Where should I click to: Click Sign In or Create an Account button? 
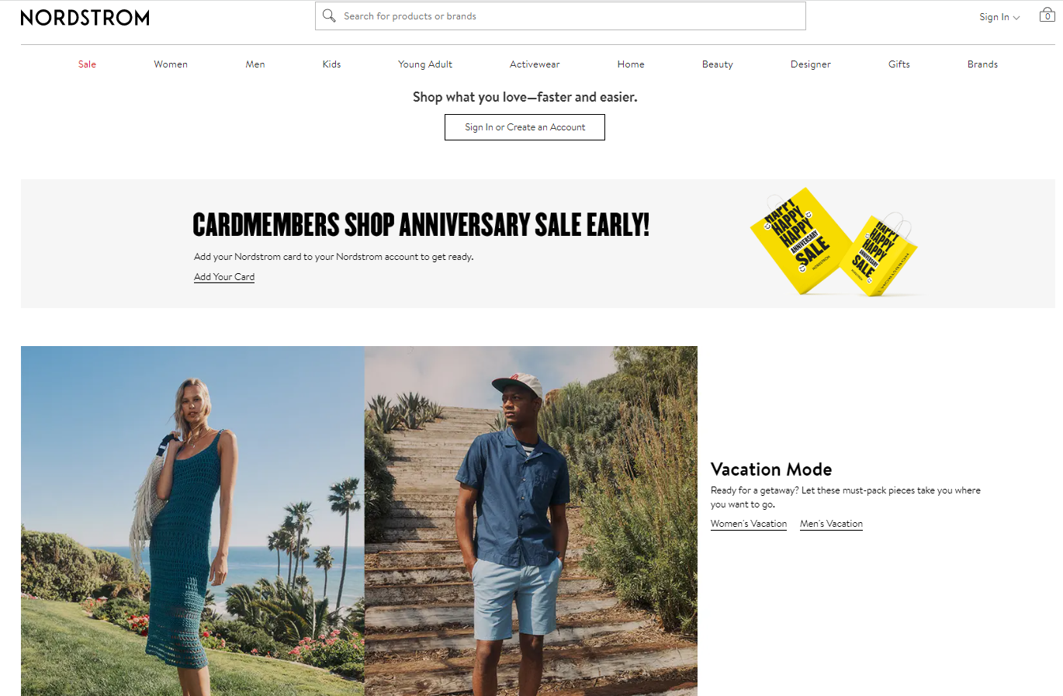525,127
